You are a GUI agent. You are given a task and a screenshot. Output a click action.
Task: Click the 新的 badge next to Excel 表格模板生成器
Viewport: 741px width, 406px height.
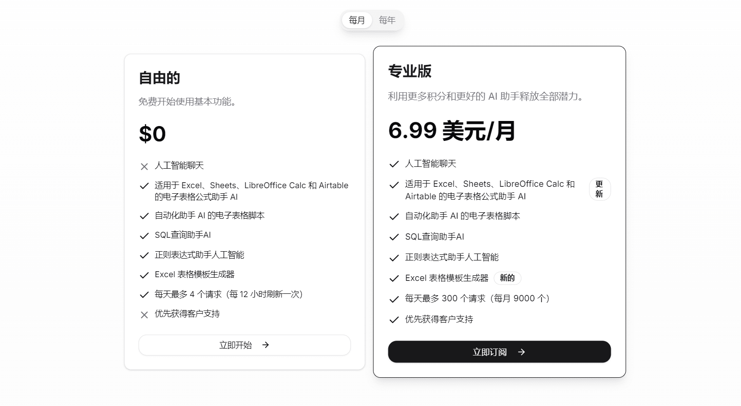point(507,278)
